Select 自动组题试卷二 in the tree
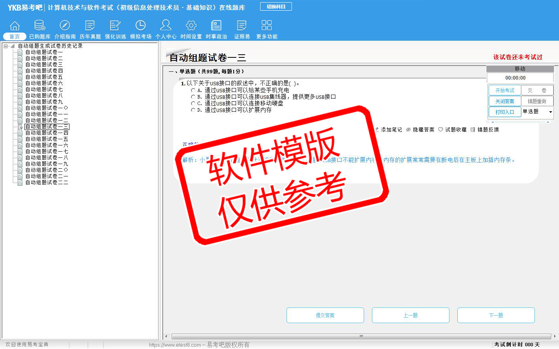This screenshot has width=559, height=349. click(x=44, y=58)
